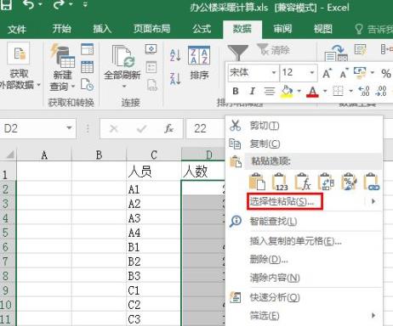393x326 pixels.
Task: Click the Paste values 123 option
Action: pyautogui.click(x=280, y=182)
